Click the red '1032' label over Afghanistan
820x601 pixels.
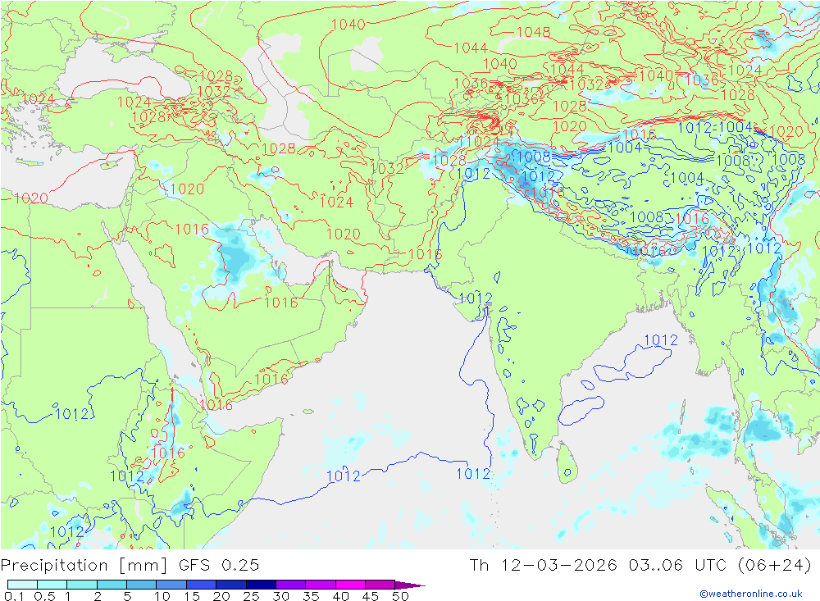click(x=387, y=168)
